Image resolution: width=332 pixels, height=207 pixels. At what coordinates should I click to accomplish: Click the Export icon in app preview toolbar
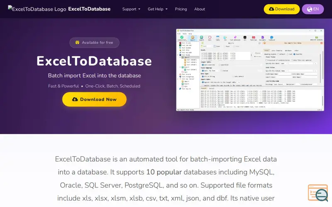tap(202, 37)
